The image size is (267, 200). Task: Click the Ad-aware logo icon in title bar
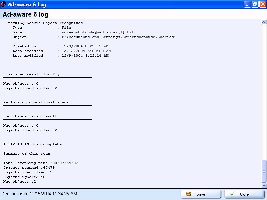coord(3,4)
